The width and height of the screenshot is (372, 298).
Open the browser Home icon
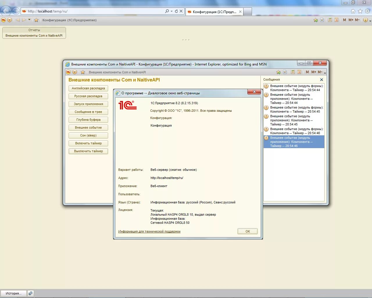353,11
